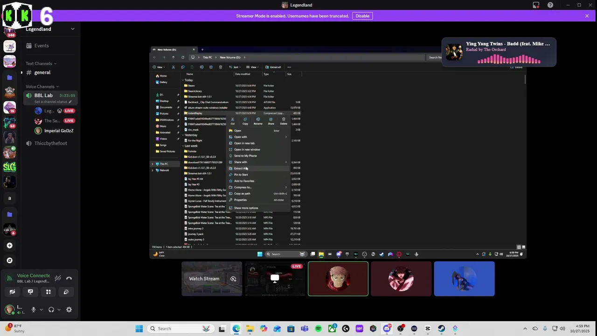Image resolution: width=597 pixels, height=336 pixels.
Task: Click Add a Server plus icon
Action: click(9, 245)
